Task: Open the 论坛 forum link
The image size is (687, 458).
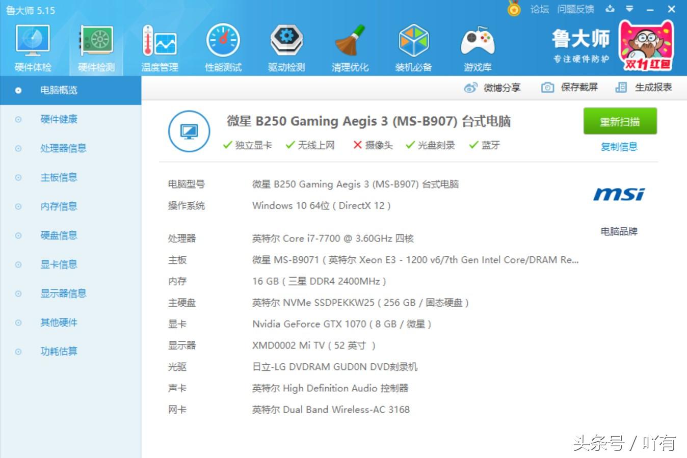Action: [539, 9]
